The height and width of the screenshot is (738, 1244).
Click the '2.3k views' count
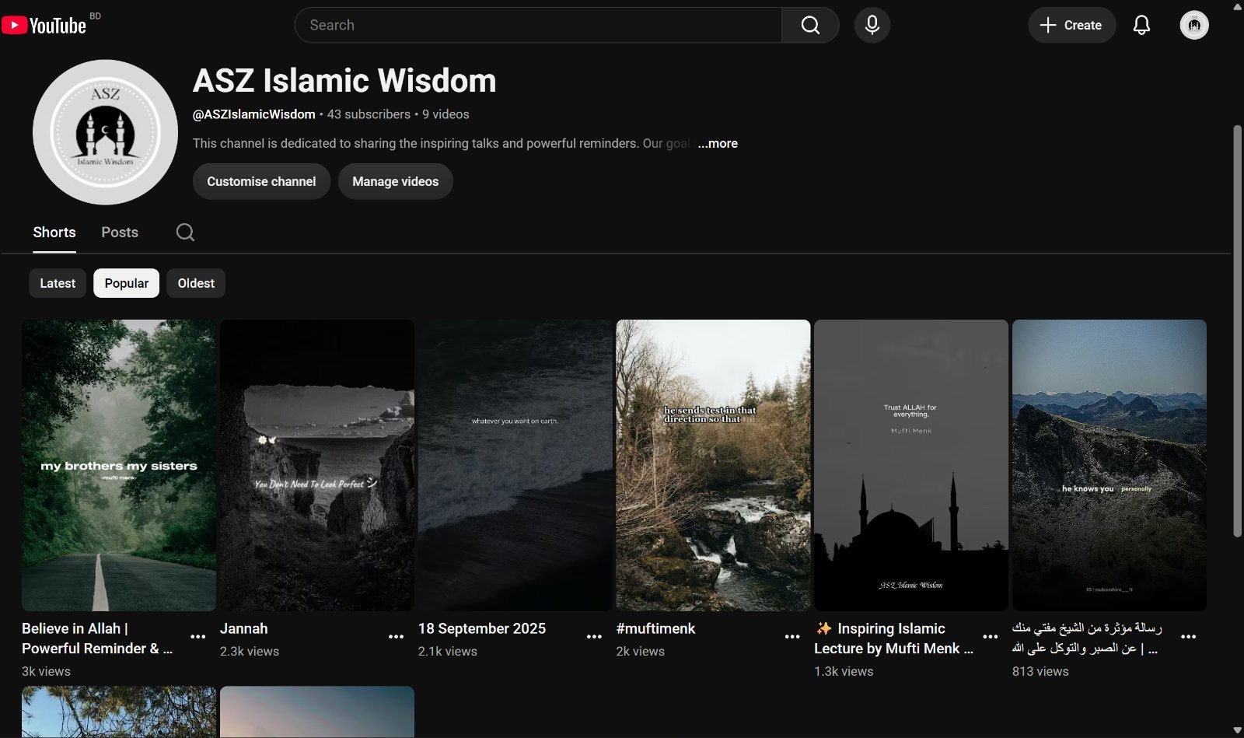pos(250,651)
